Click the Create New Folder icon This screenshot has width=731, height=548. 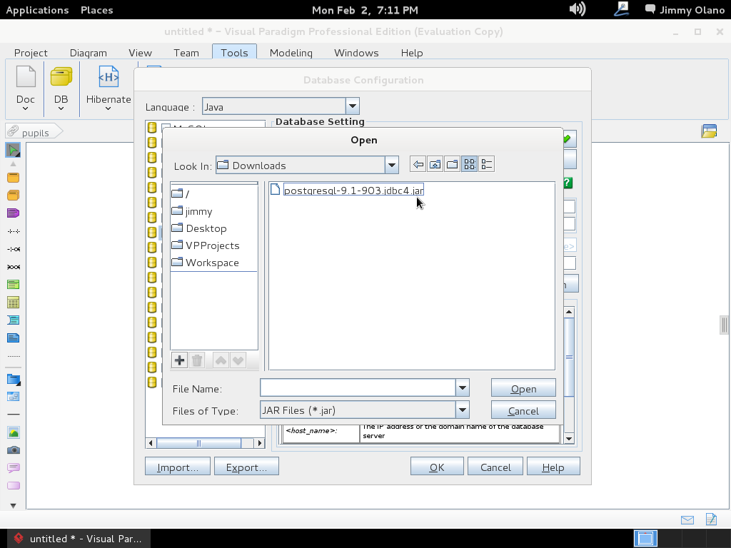click(x=452, y=165)
